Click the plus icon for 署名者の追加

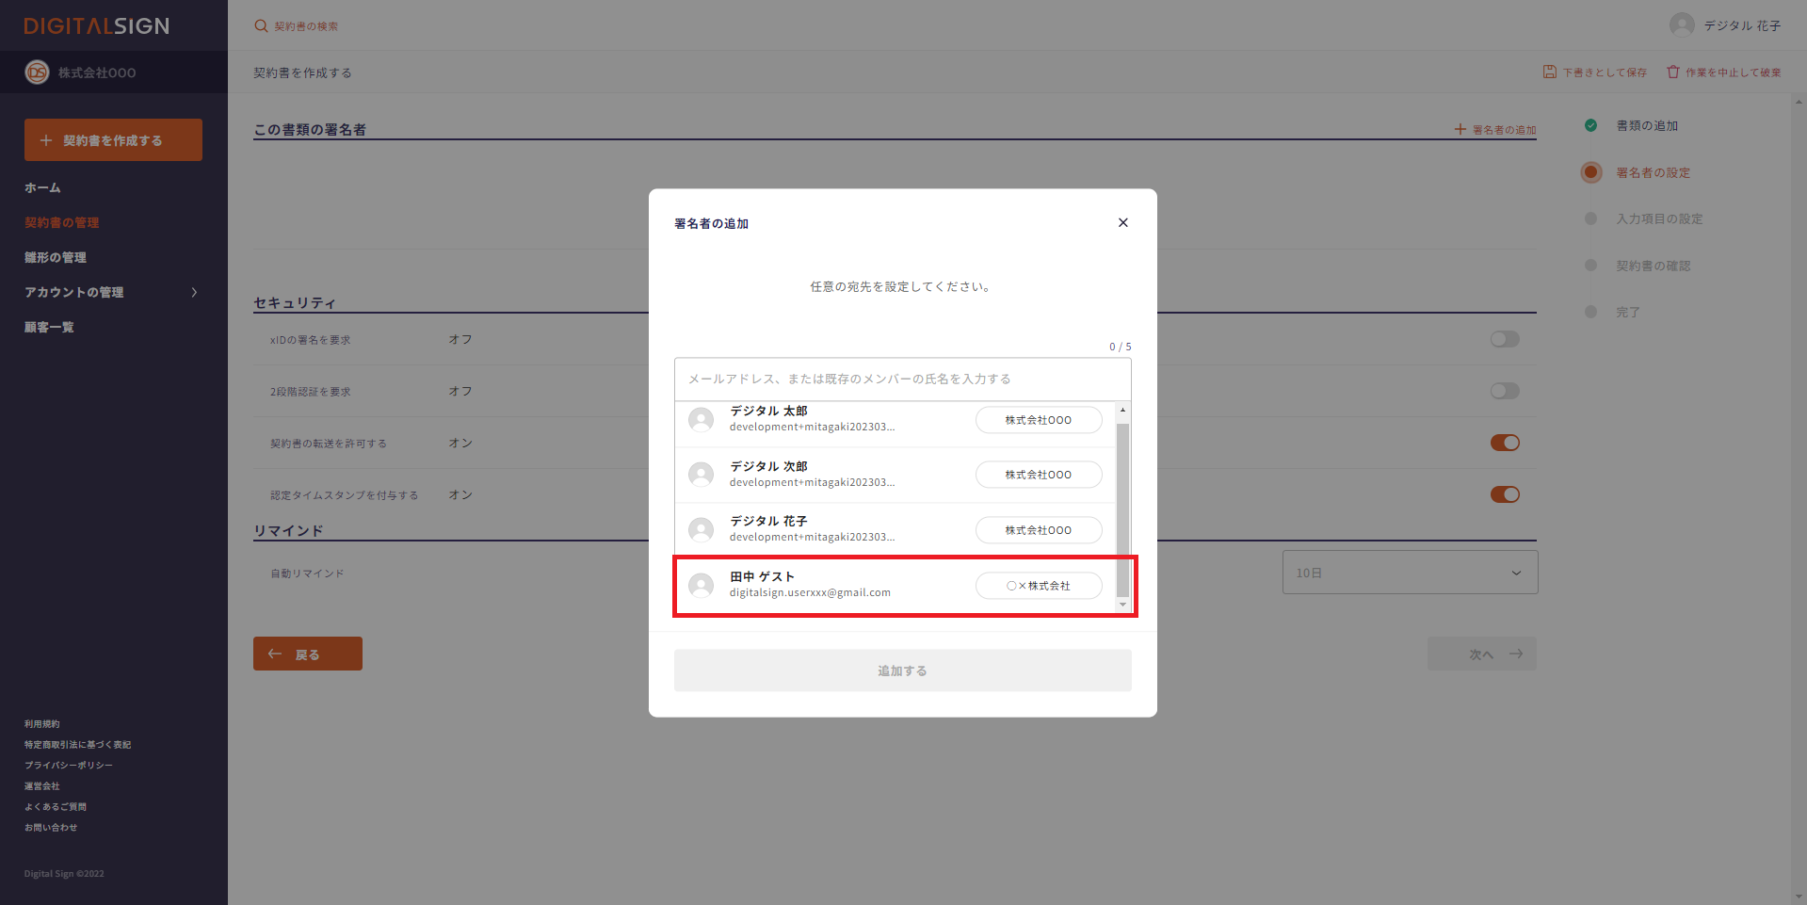click(x=1460, y=129)
